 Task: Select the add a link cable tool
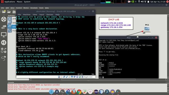pos(4,58)
